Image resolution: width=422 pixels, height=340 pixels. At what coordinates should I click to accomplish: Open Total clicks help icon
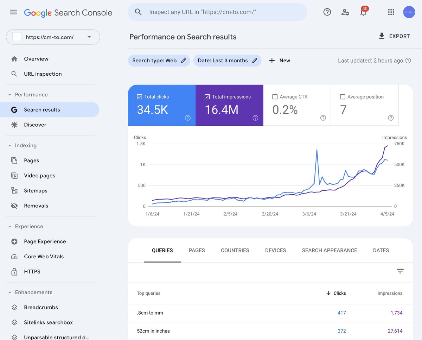pos(188,118)
